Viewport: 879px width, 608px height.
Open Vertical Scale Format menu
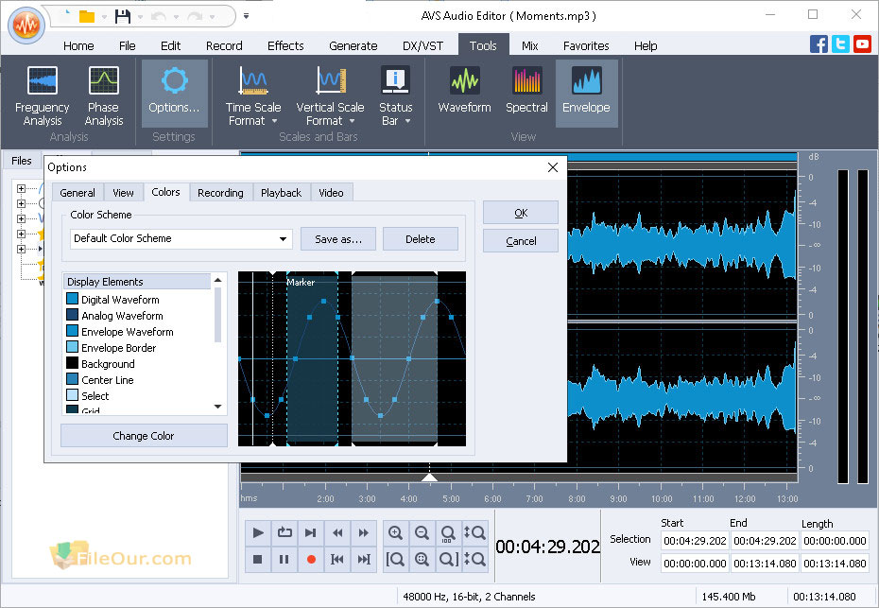click(330, 96)
